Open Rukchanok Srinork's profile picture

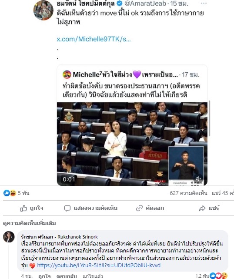click(x=9, y=237)
